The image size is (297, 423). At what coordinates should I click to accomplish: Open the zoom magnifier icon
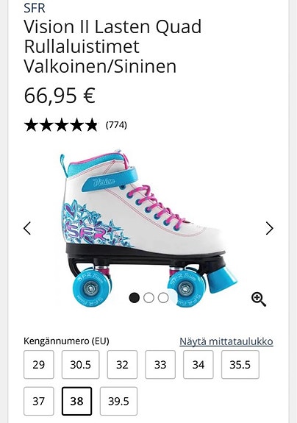pos(259,299)
